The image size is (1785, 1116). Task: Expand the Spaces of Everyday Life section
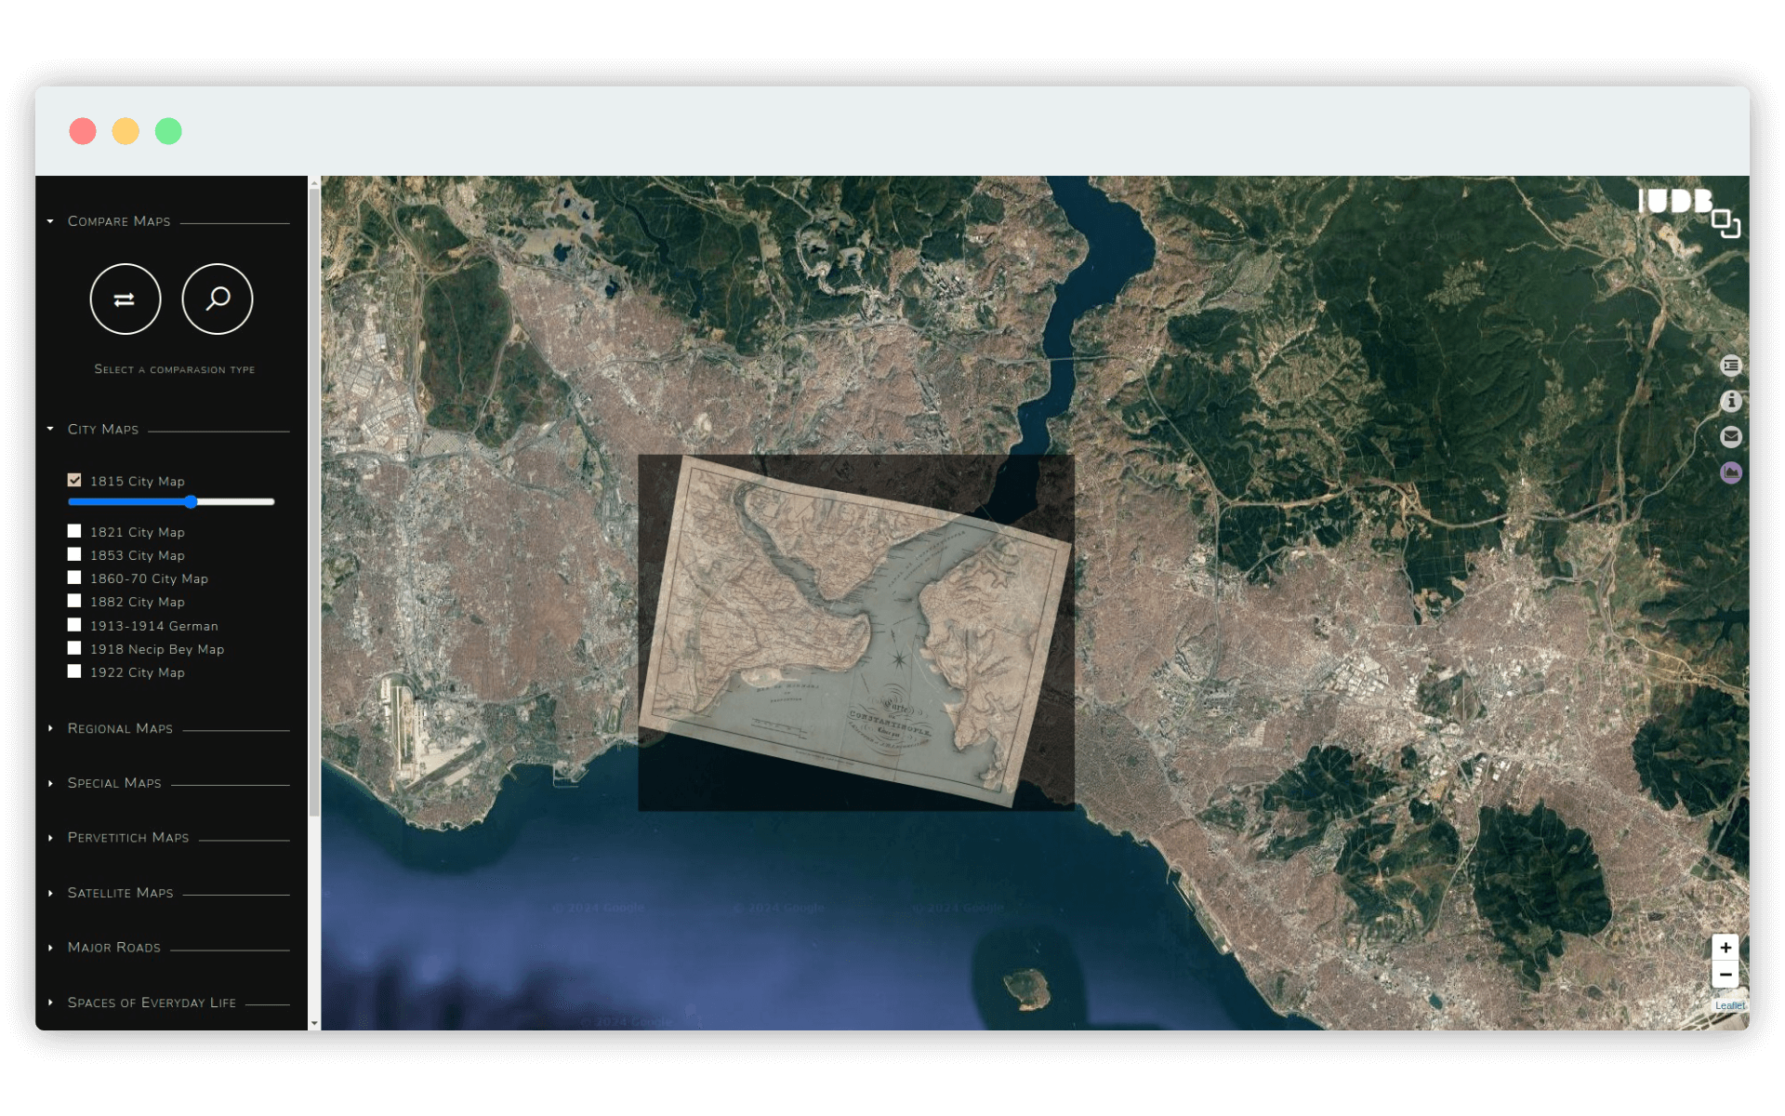click(x=152, y=1003)
